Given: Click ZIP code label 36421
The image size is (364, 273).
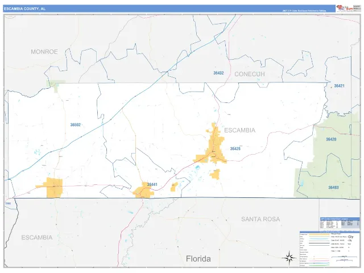Looking at the screenshot, I should (339, 86).
